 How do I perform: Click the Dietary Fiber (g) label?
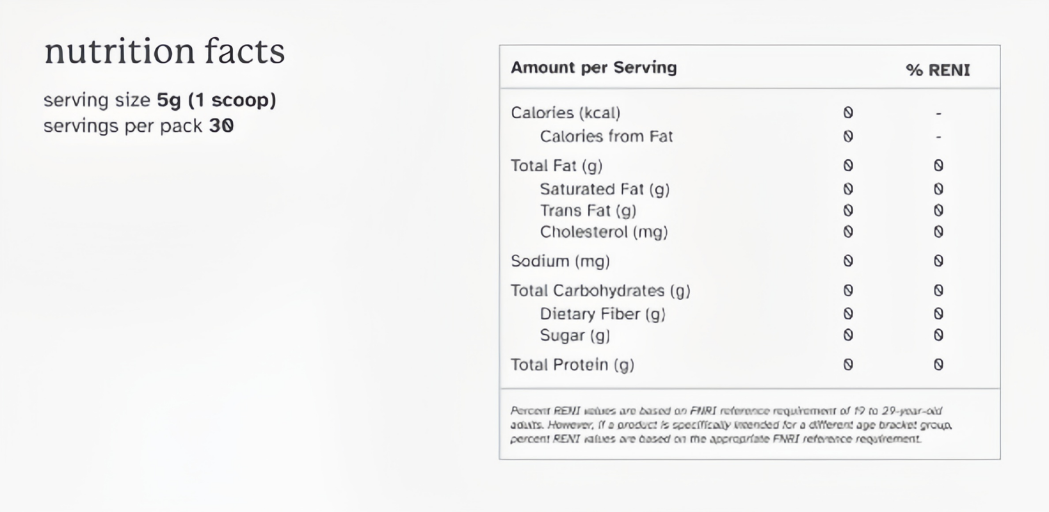coord(602,314)
